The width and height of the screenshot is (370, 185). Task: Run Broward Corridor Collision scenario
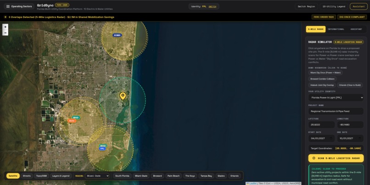pyautogui.click(x=322, y=79)
